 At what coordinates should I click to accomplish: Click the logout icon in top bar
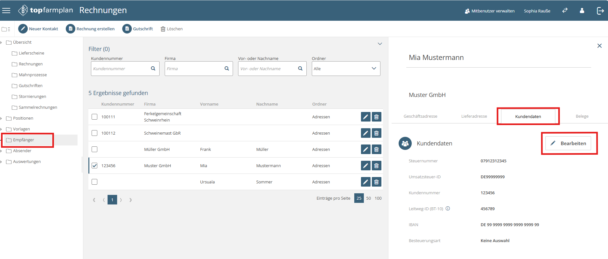point(600,11)
